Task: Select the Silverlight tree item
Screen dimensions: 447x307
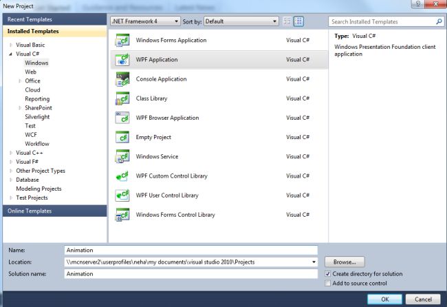Action: coord(37,117)
